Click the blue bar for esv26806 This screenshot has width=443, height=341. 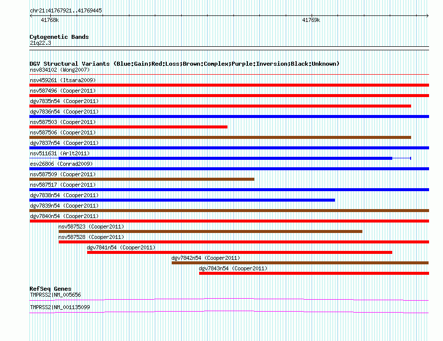(229, 169)
